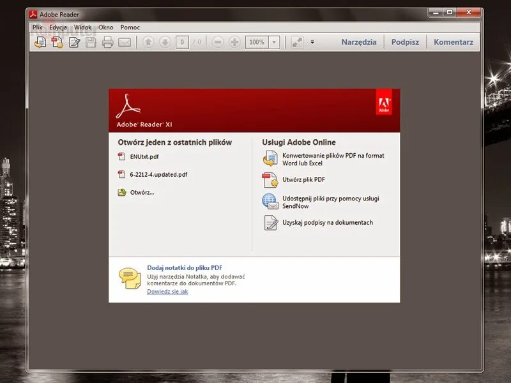Viewport: 511px width, 383px height.
Task: Click the Otwórz... link
Action: pyautogui.click(x=142, y=193)
